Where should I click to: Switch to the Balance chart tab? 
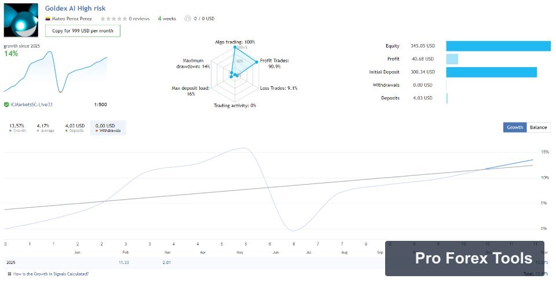click(x=538, y=127)
